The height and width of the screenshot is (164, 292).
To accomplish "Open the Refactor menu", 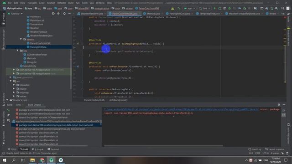I will (62, 3).
